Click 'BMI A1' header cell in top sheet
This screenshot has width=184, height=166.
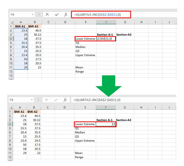21,26
